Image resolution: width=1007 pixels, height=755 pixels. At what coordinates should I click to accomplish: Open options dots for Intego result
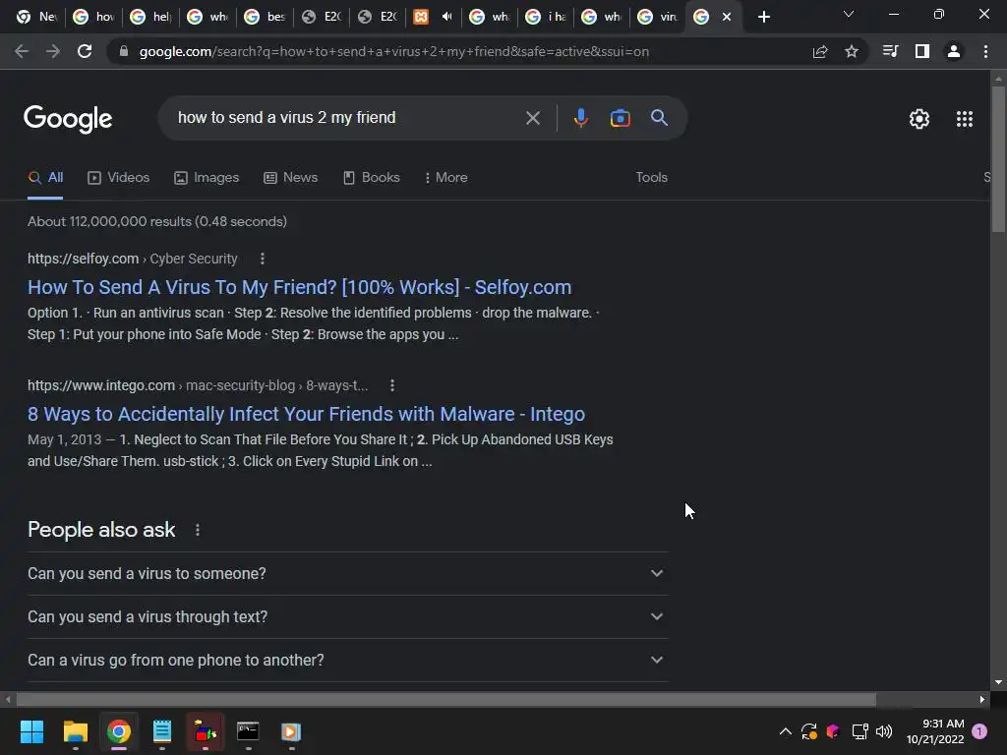tap(392, 385)
